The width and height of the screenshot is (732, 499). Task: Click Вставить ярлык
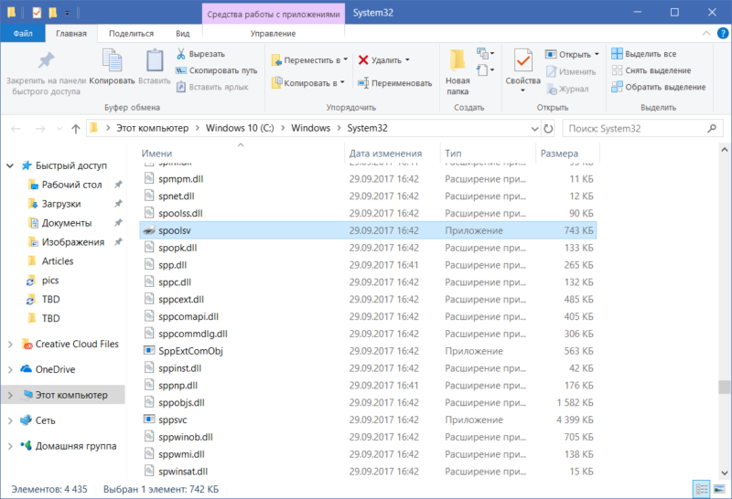pyautogui.click(x=212, y=87)
